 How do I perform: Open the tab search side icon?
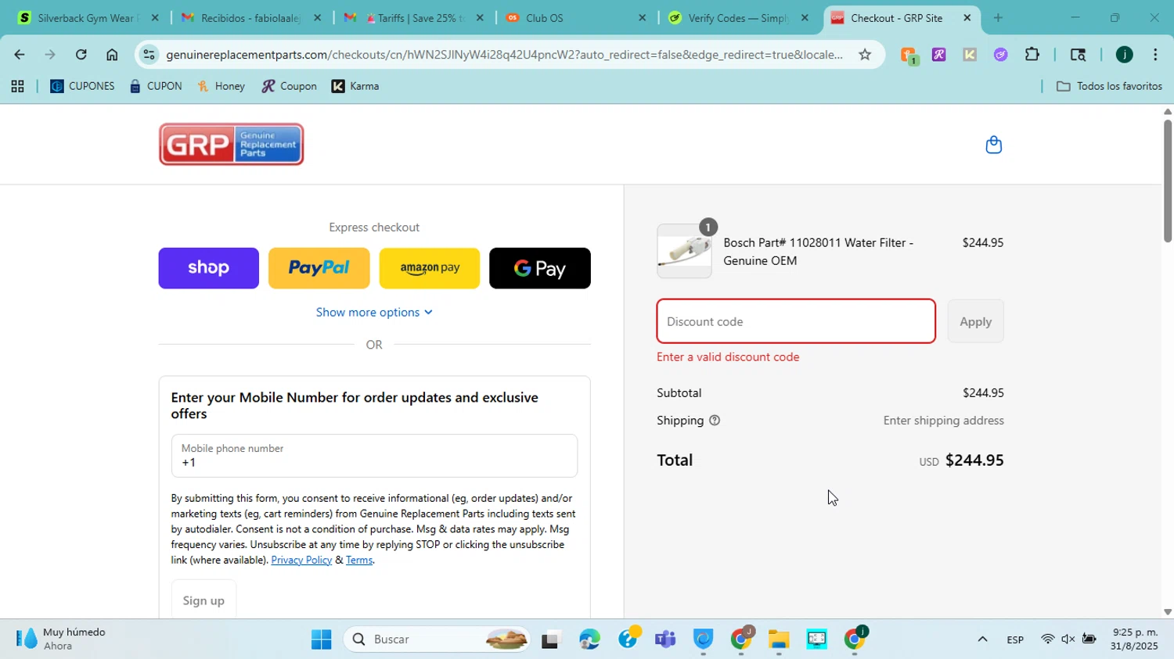(x=1078, y=55)
